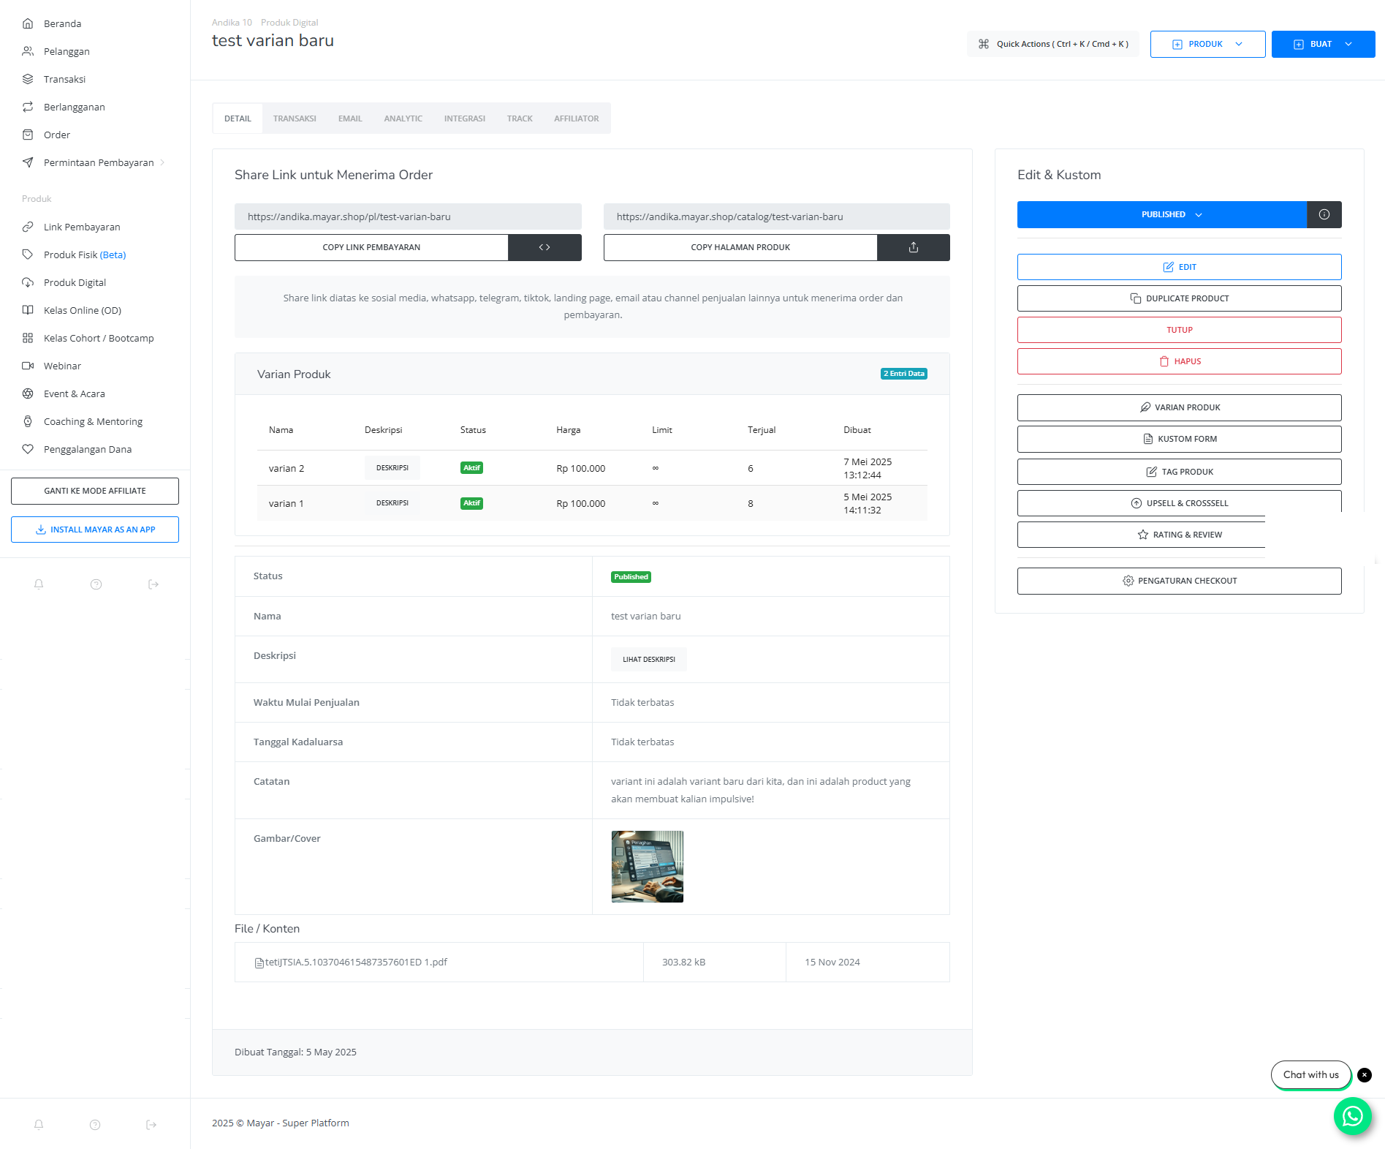
Task: Open Beranda from the sidebar
Action: (62, 23)
